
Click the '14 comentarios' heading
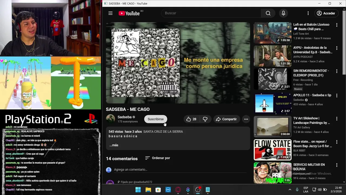tap(122, 159)
